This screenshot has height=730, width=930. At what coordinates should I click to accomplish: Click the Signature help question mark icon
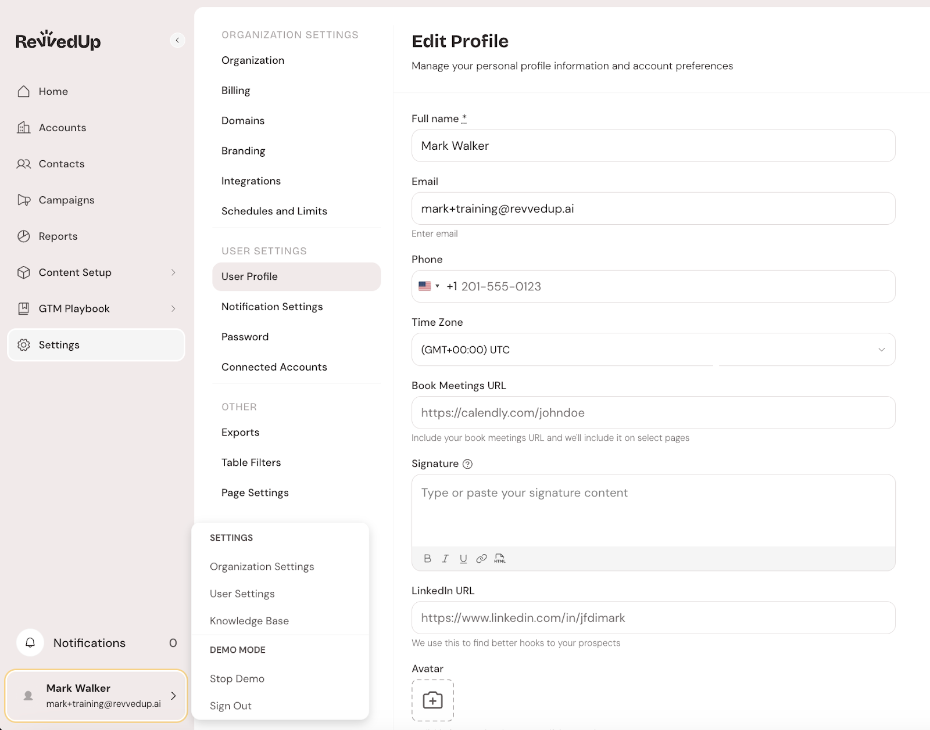point(467,464)
